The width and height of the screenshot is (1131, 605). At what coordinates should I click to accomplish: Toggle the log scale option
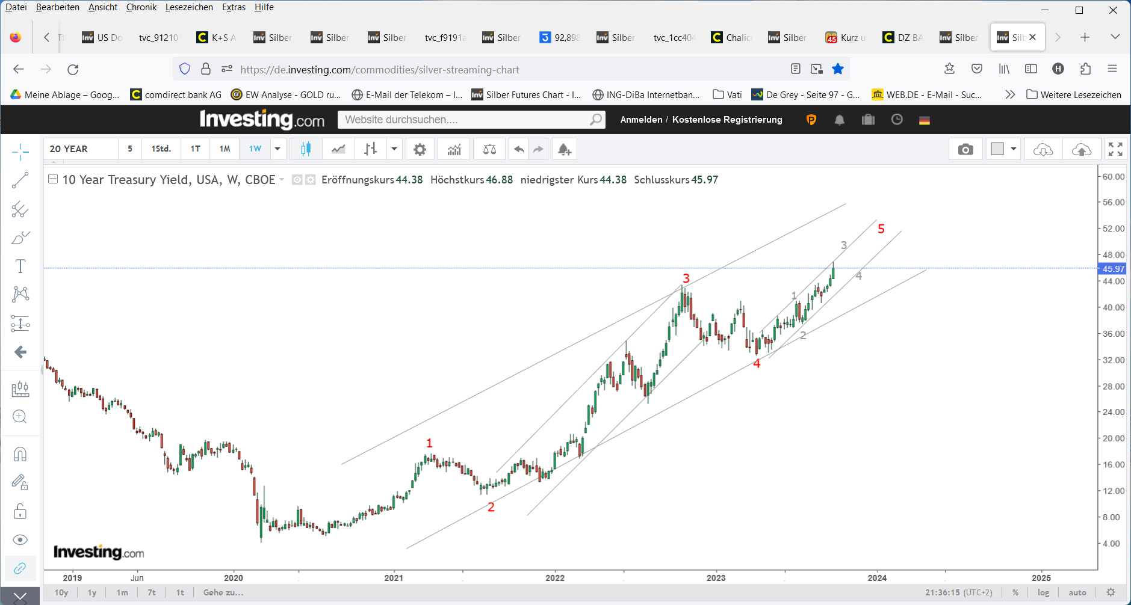1043,592
